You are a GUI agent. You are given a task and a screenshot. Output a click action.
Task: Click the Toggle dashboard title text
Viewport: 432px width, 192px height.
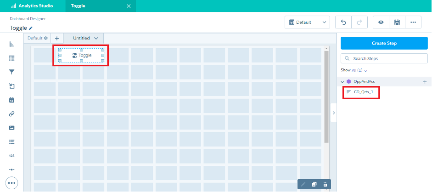(x=18, y=28)
